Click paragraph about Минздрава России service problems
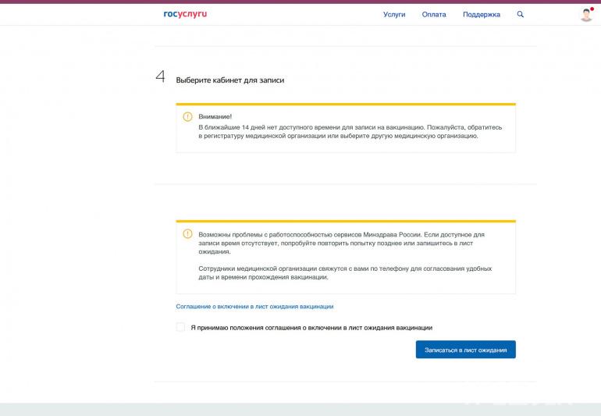Screen dimensions: 601x416 coord(342,243)
